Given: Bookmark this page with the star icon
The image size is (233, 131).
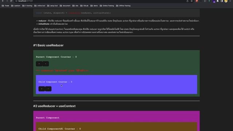Looking at the screenshot, I should [192, 1].
